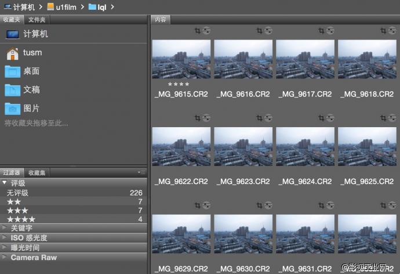Screen dimensions: 400x274
Task: Open the chevron after lql in path bar
Action: (x=112, y=7)
